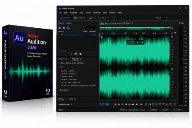
Task: Click the overview waveform navigator bar
Action: (135, 28)
